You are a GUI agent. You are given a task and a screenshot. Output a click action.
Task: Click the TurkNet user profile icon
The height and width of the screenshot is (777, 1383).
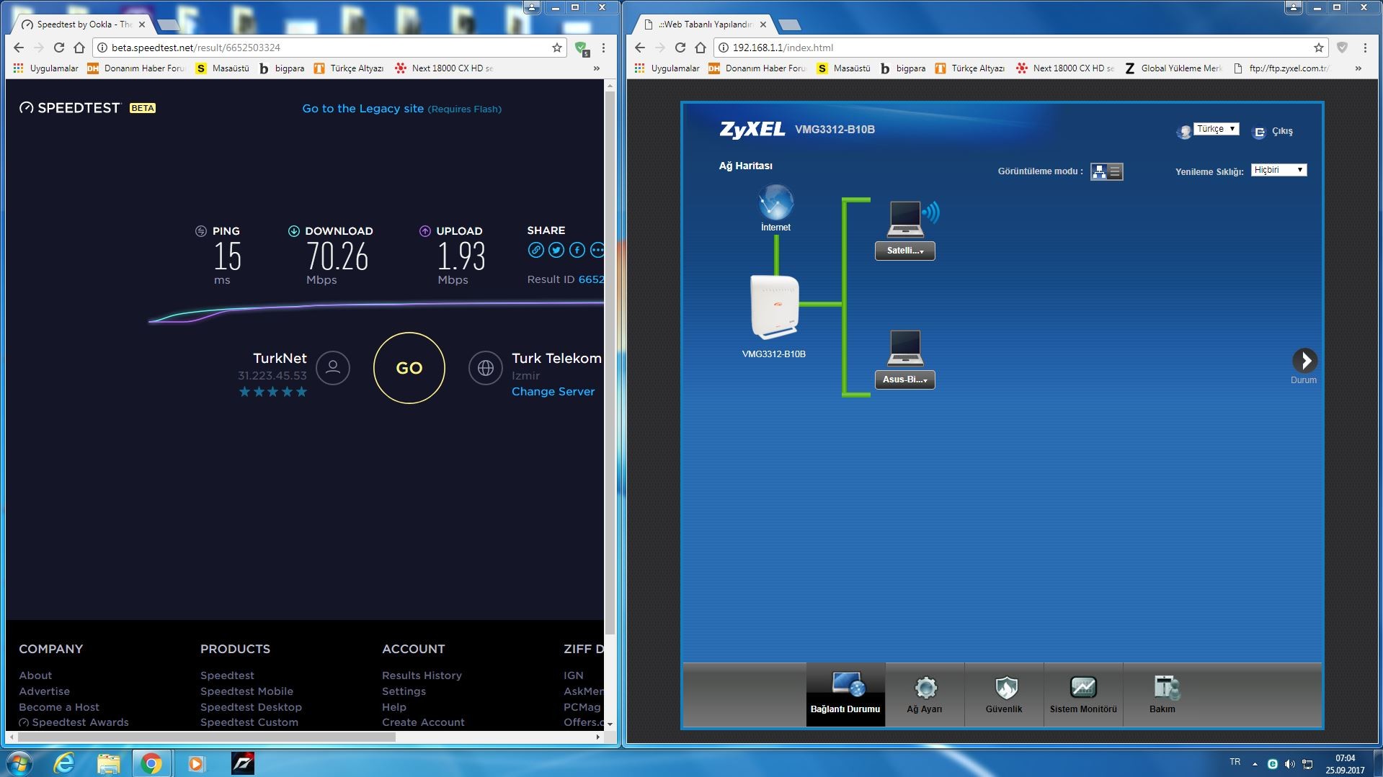point(333,368)
